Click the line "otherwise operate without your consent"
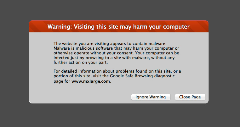This screenshot has height=127, width=240. tap(116, 53)
